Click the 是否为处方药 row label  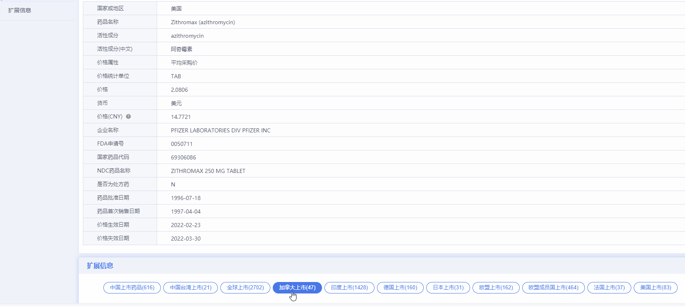tap(113, 184)
